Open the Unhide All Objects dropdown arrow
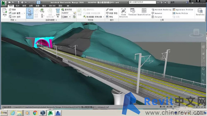 103,17
